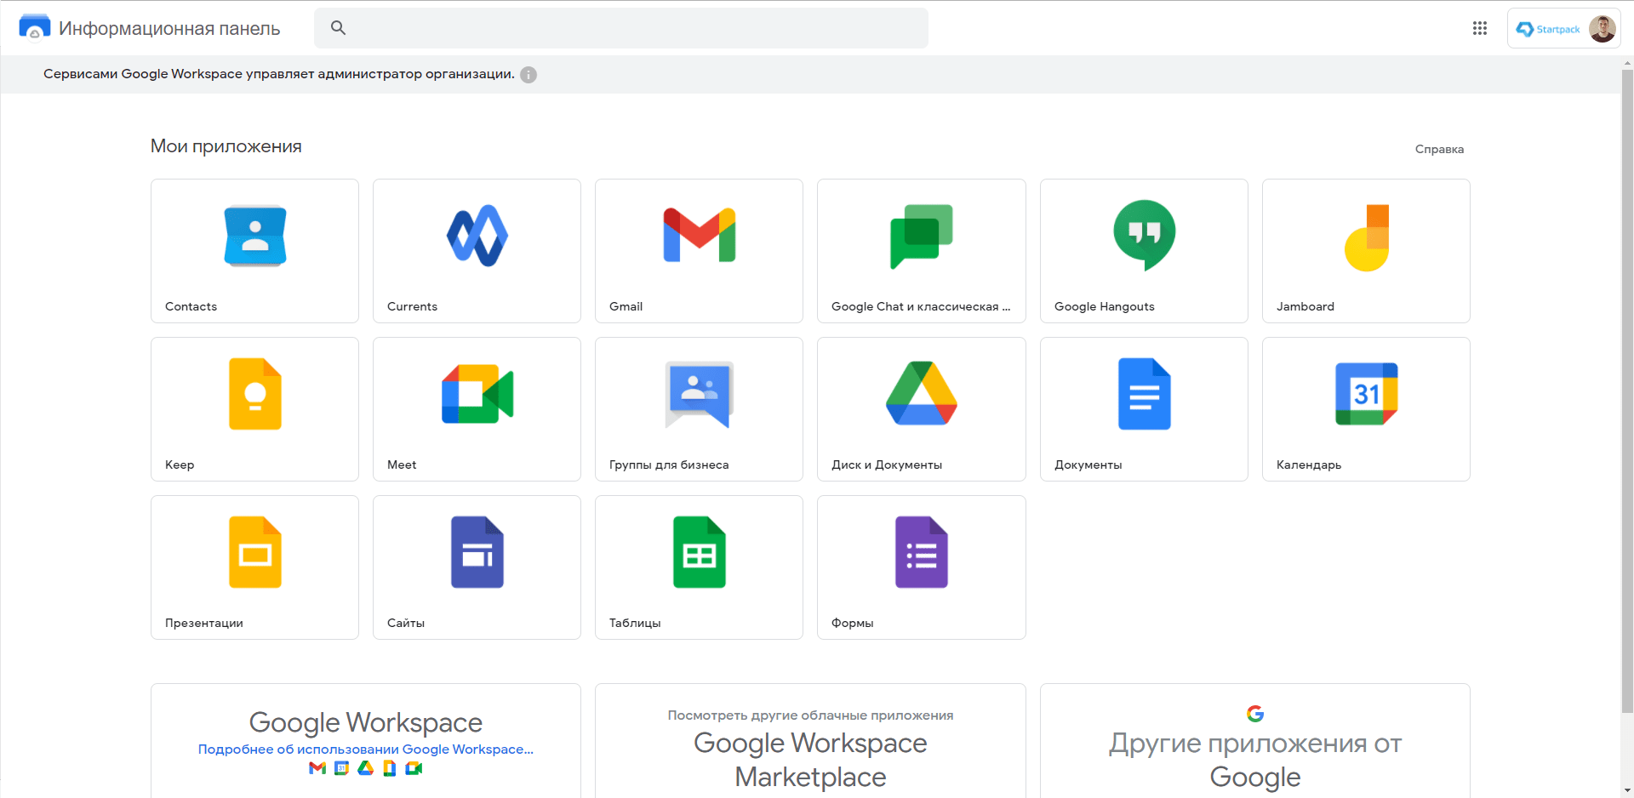Open the Contacts app icon
This screenshot has width=1634, height=798.
tap(255, 236)
